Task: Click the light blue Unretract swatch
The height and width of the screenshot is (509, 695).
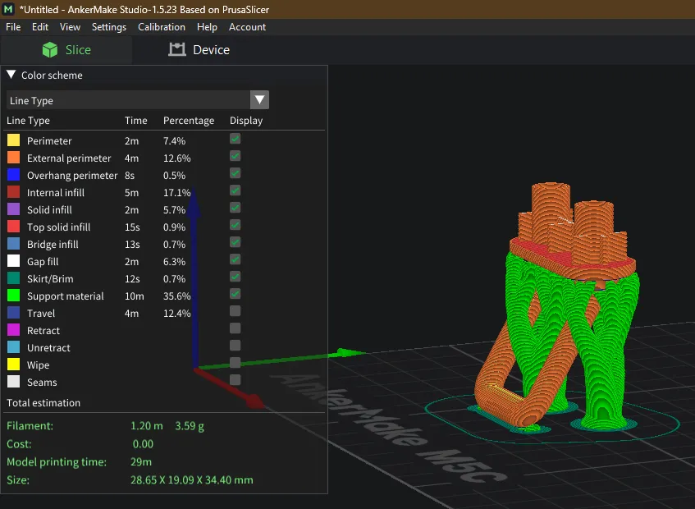Action: (x=14, y=347)
